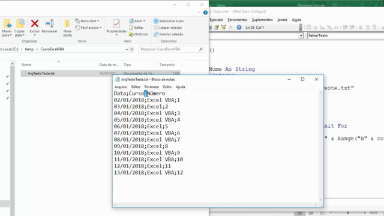Open the Ajuda menu in Notepad
Viewport: 384px width, 216px height.
click(180, 87)
